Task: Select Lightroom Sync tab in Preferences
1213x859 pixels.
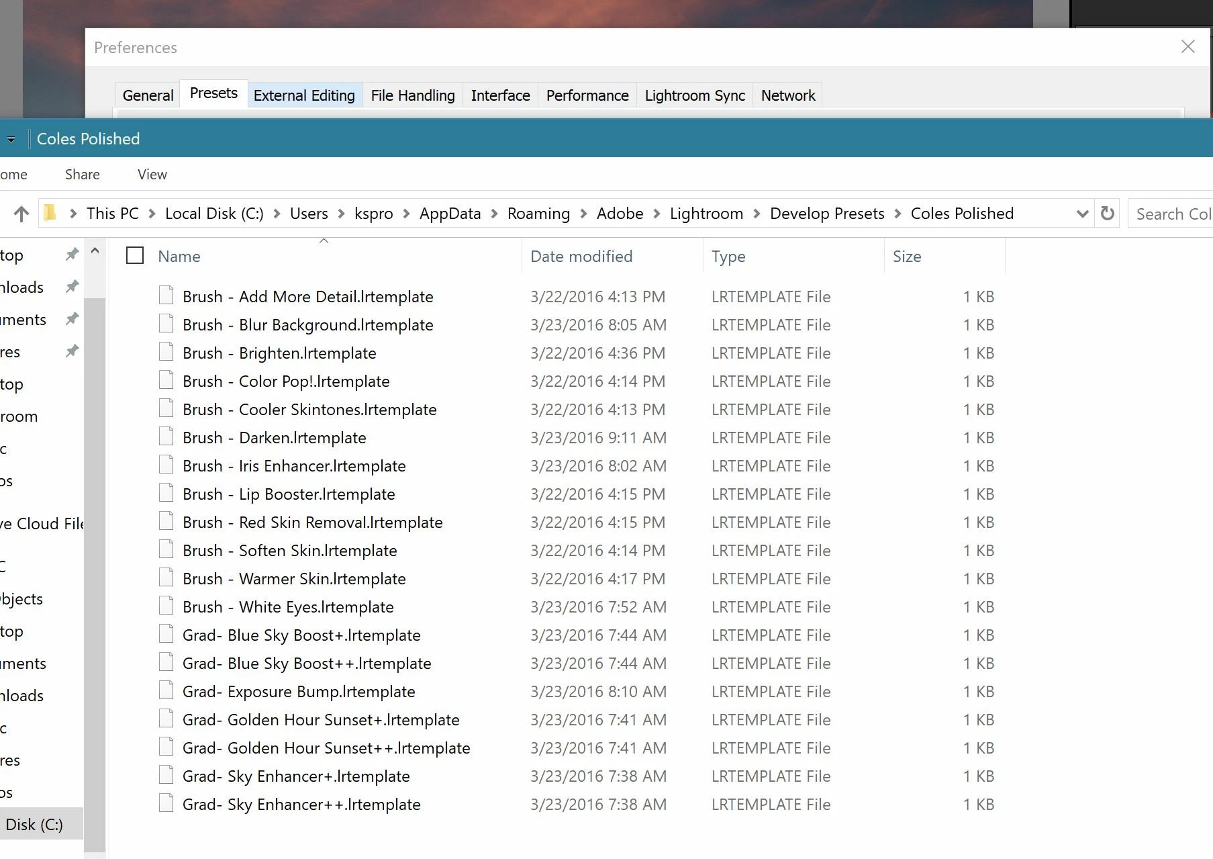Action: [x=695, y=95]
